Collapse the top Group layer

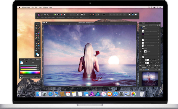(140, 28)
